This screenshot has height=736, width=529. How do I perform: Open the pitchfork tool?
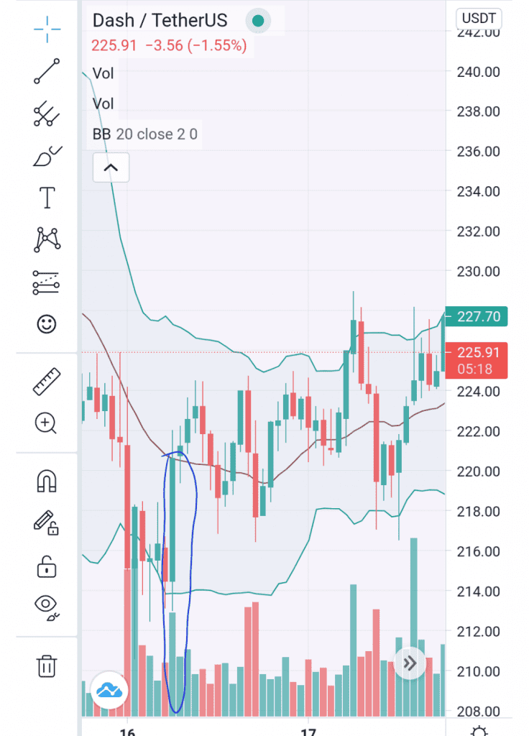pyautogui.click(x=47, y=114)
